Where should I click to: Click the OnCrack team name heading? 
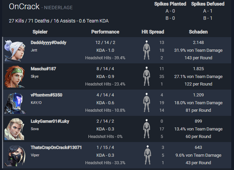pyautogui.click(x=24, y=6)
